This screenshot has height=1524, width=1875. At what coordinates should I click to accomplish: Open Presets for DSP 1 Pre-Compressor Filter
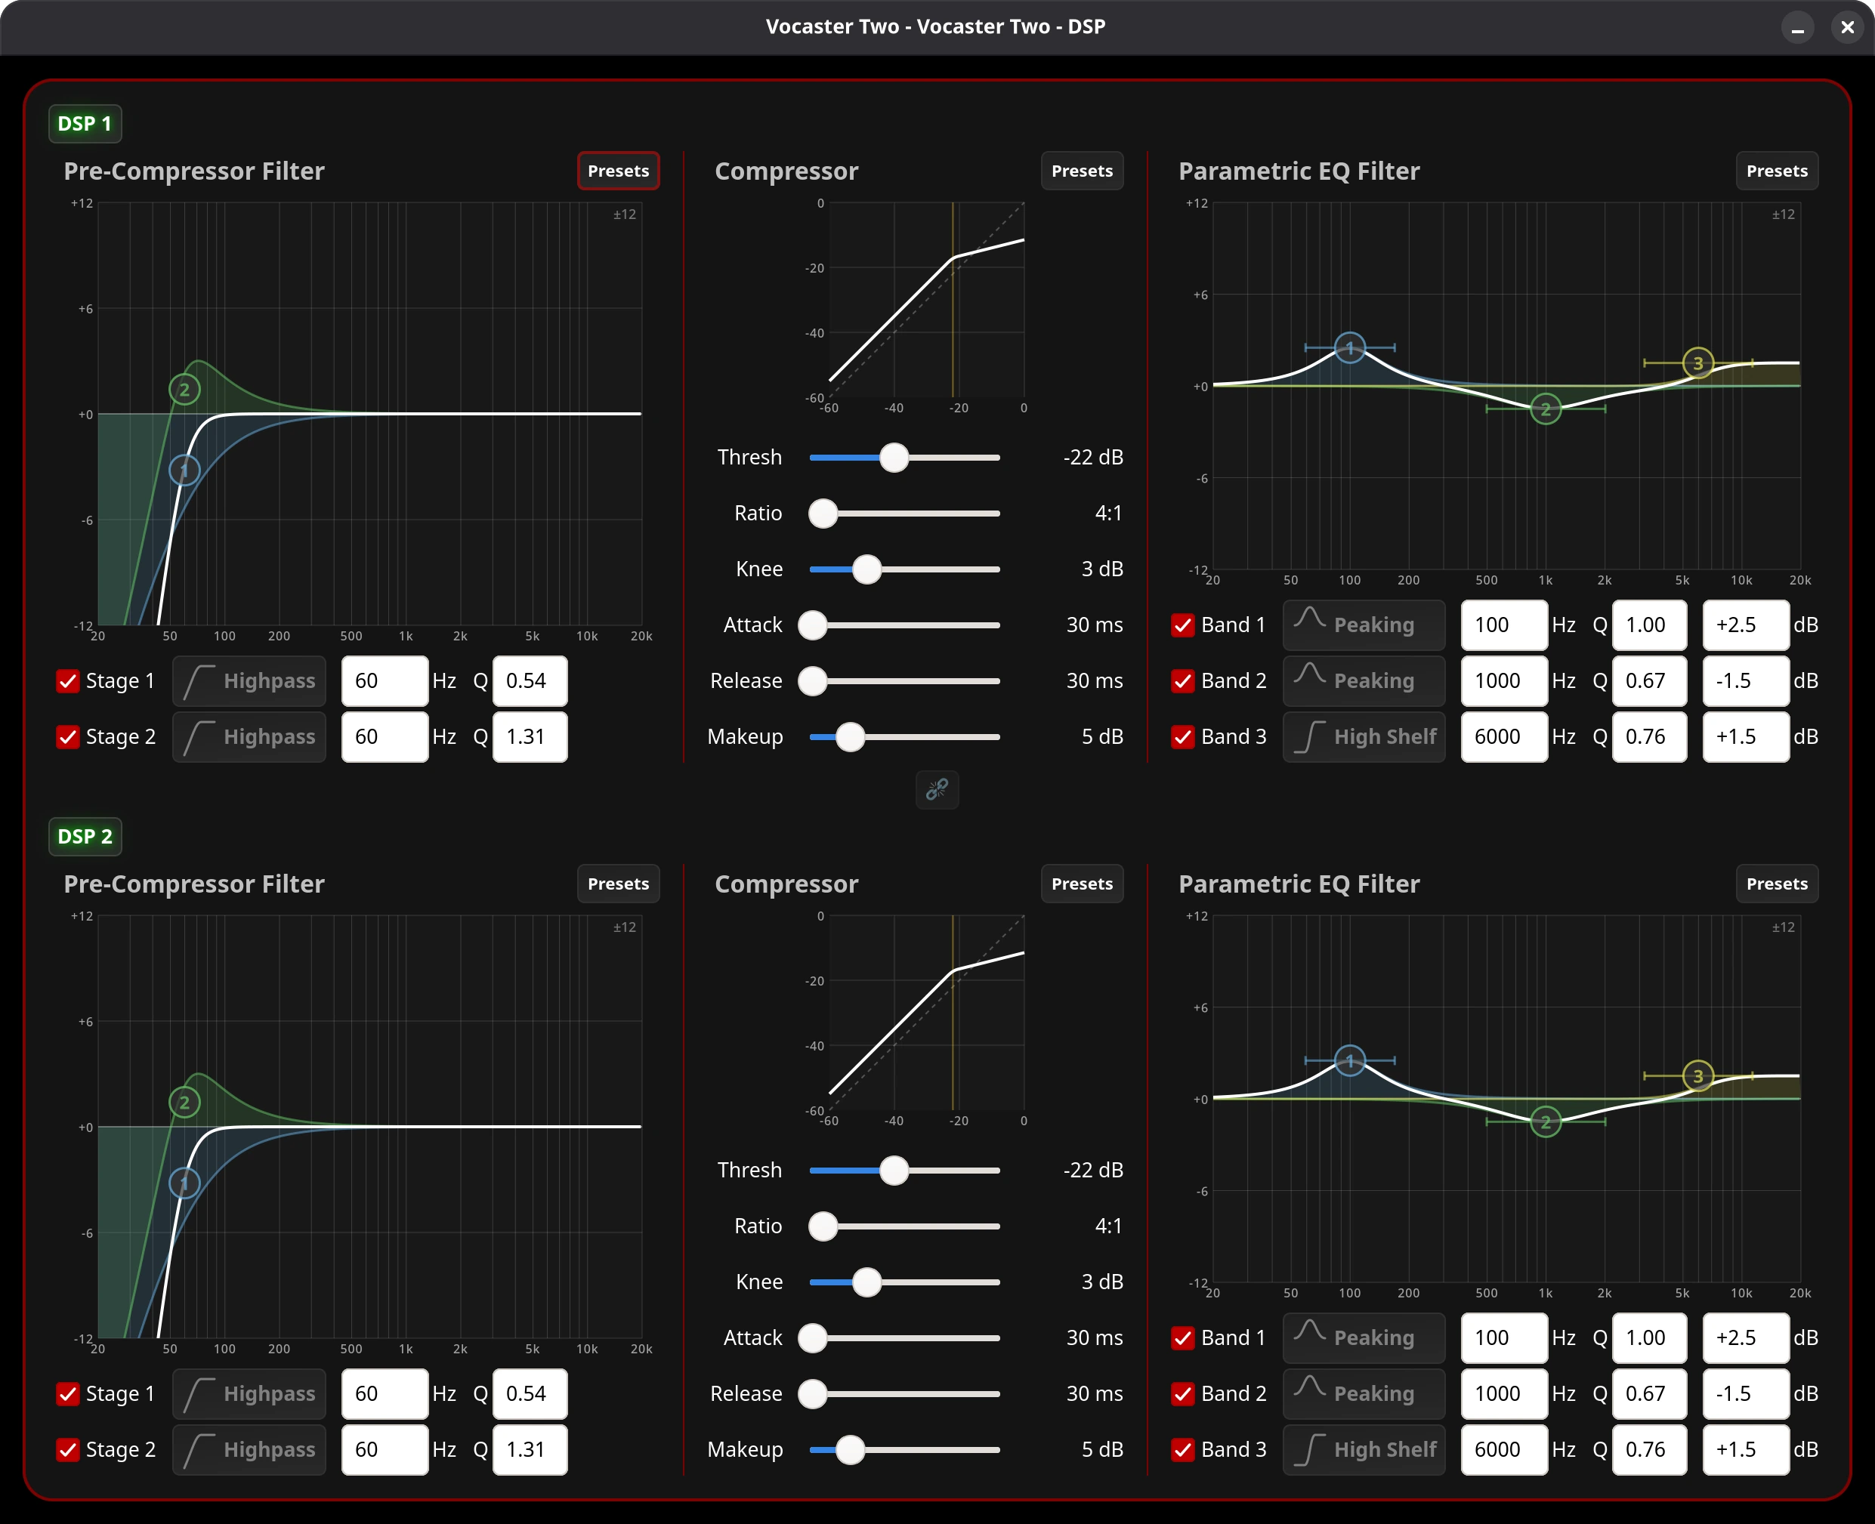(x=618, y=171)
